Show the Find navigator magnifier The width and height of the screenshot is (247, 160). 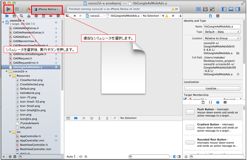click(21, 16)
